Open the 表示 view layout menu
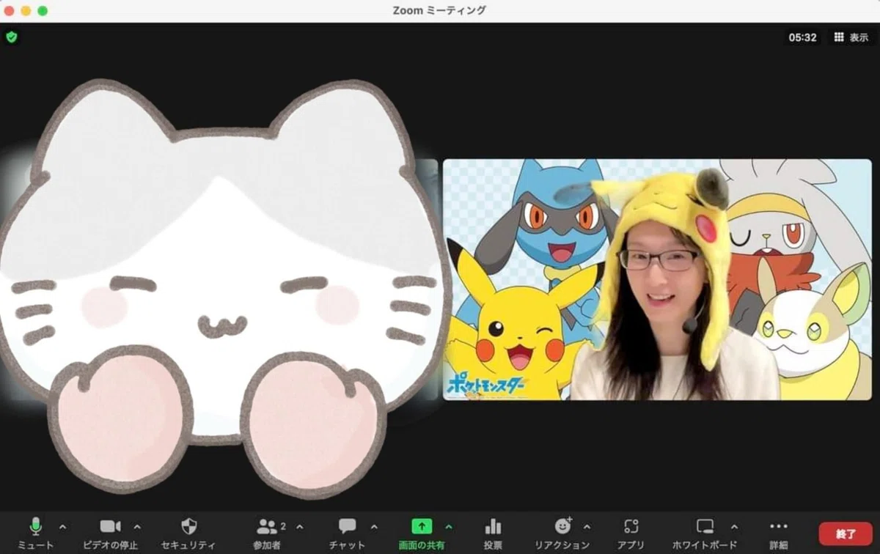The image size is (880, 554). 851,37
